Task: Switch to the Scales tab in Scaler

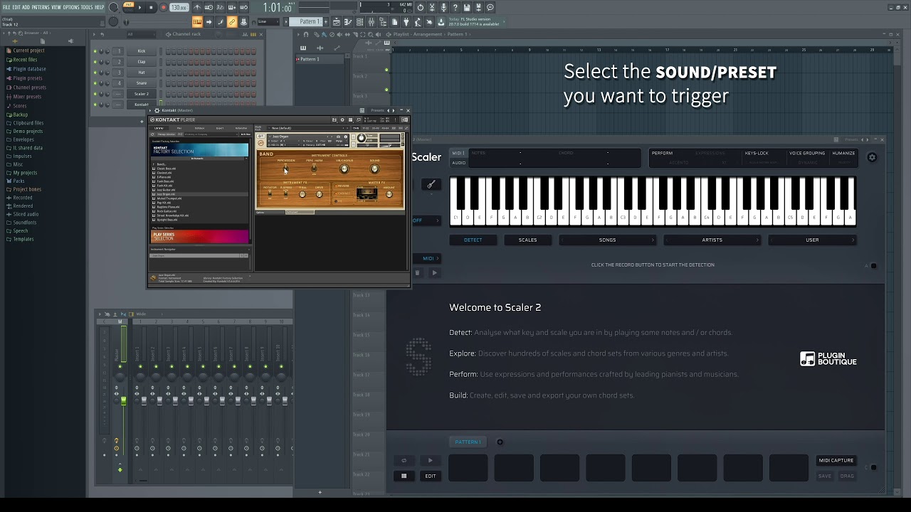Action: [x=527, y=240]
